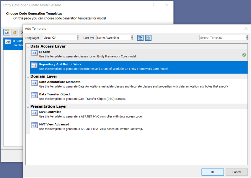Screen dimensions: 251x178
Task: Click Choose Code Generation Templates heading
Action: [x=34, y=14]
